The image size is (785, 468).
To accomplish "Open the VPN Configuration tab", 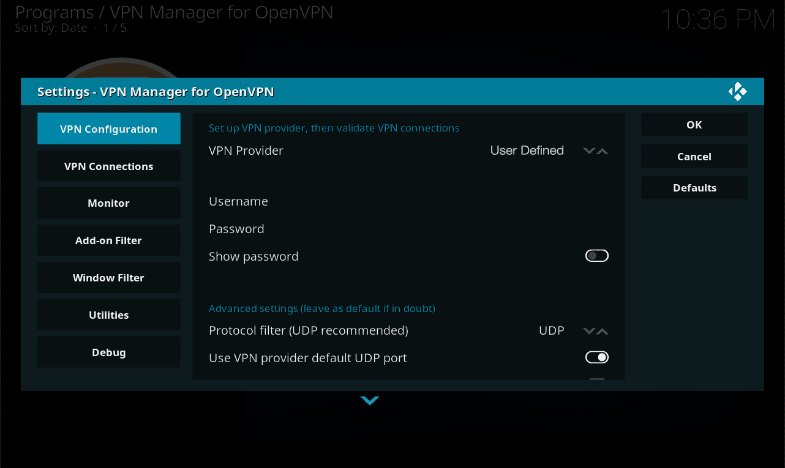I will point(109,129).
